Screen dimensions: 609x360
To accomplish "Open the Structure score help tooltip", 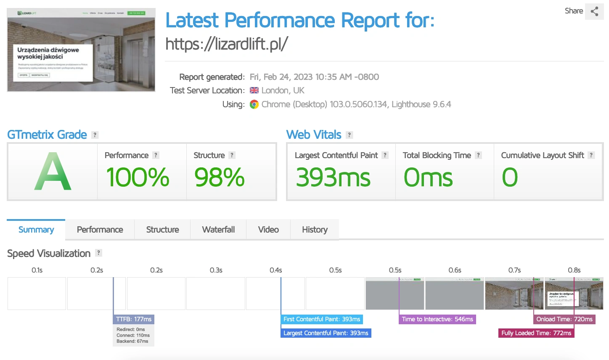I will (232, 155).
